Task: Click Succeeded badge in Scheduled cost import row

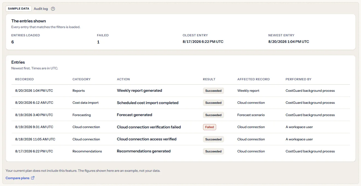Action: 213,103
